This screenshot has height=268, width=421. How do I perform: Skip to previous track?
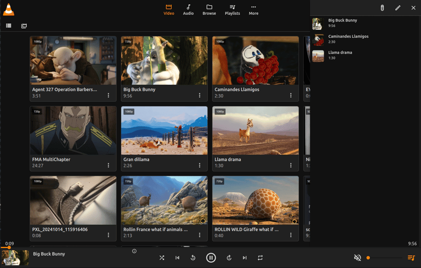tap(177, 258)
